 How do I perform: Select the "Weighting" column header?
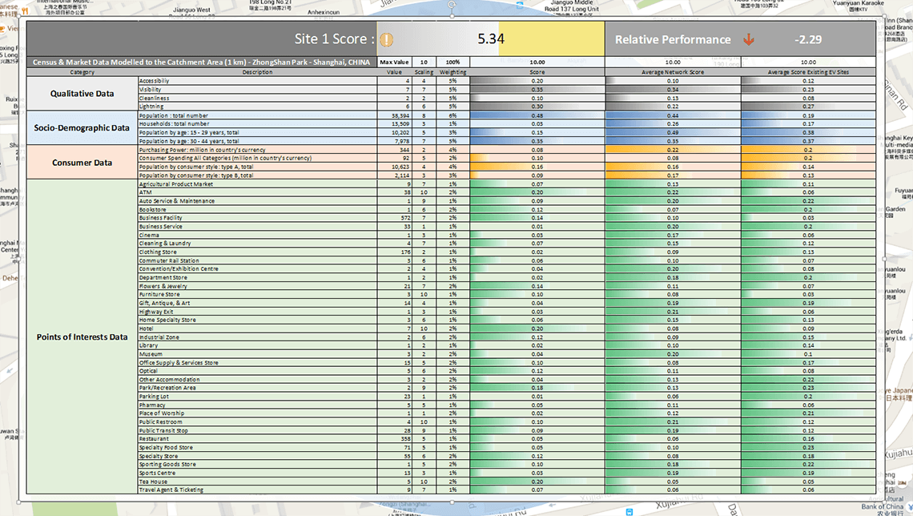point(453,72)
